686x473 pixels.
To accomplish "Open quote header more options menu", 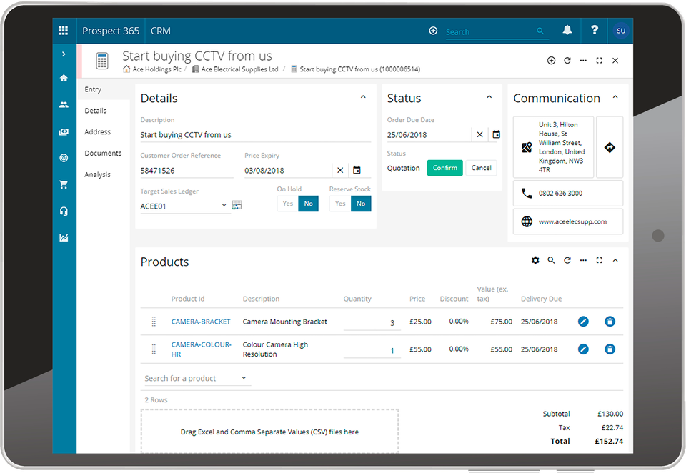I will pyautogui.click(x=583, y=61).
